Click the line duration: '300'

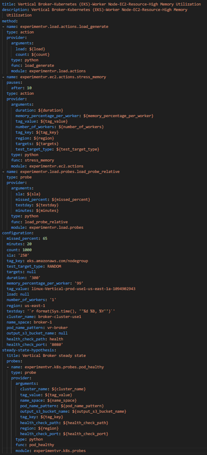tap(24, 277)
